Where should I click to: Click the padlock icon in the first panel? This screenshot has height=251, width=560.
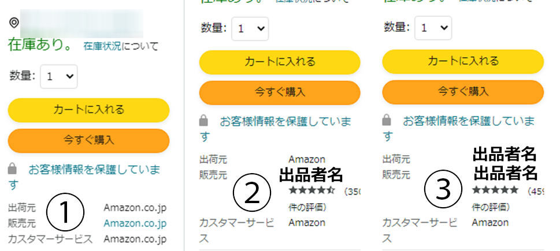click(x=13, y=169)
